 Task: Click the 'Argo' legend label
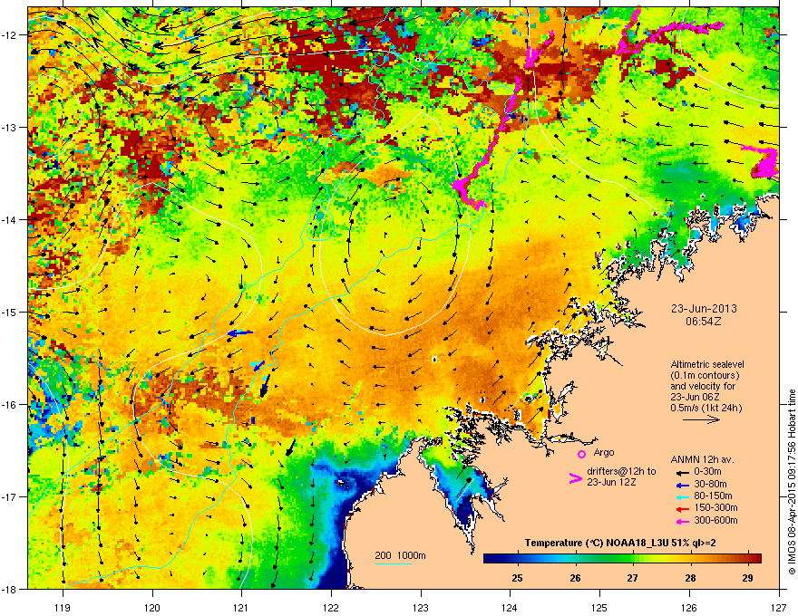point(604,452)
